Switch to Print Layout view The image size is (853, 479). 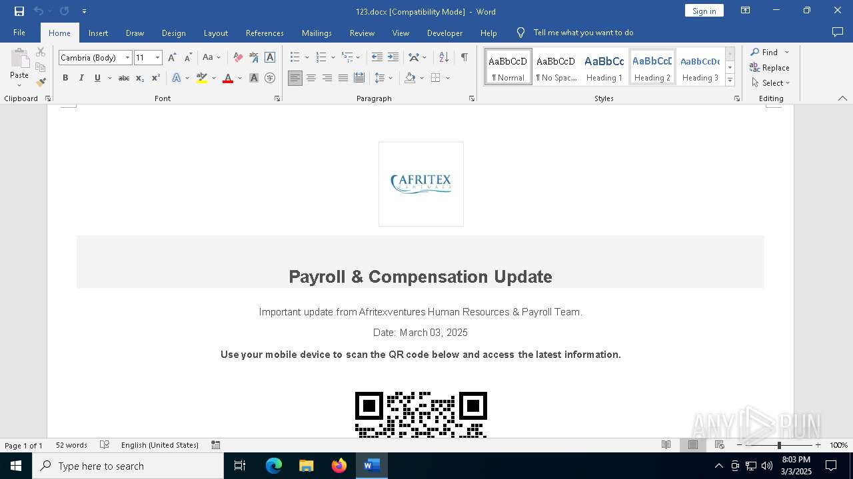[693, 445]
